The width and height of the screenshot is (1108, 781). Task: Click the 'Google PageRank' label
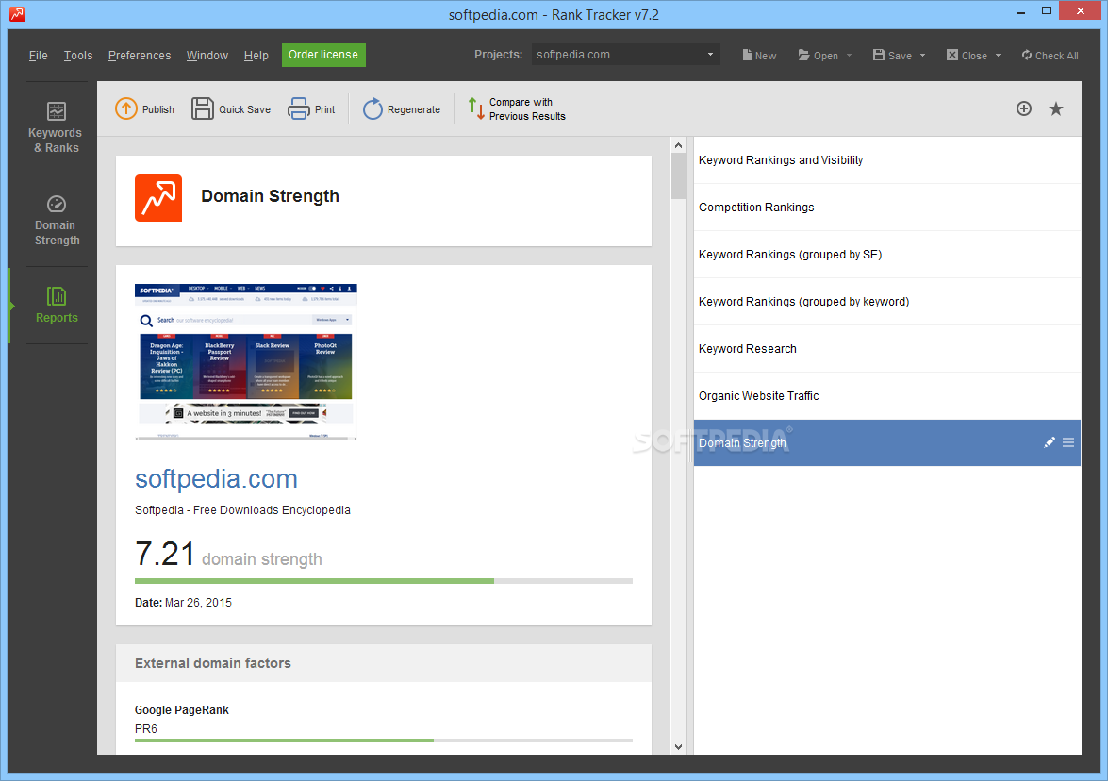pyautogui.click(x=182, y=710)
